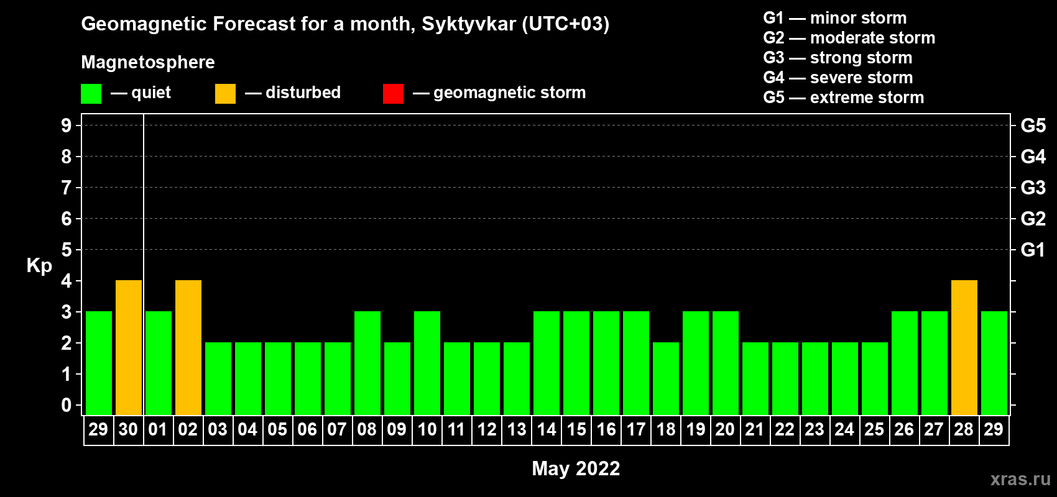Click the 'May 2022' month label
1057x497 pixels.
pos(576,468)
